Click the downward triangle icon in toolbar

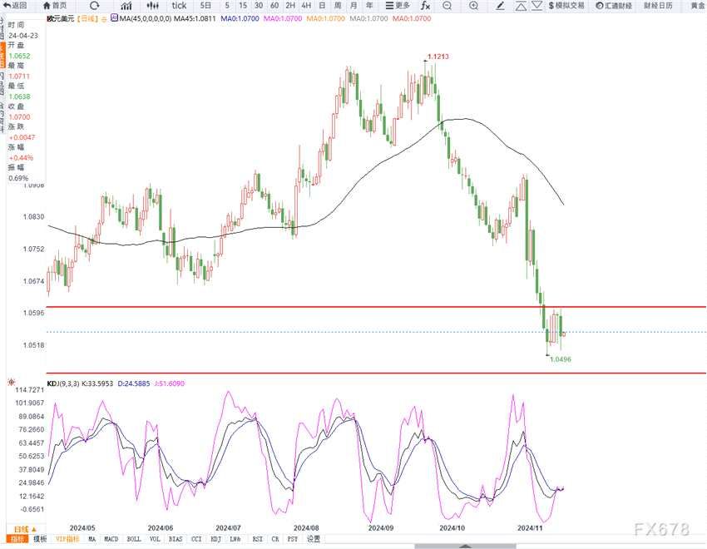pyautogui.click(x=536, y=6)
